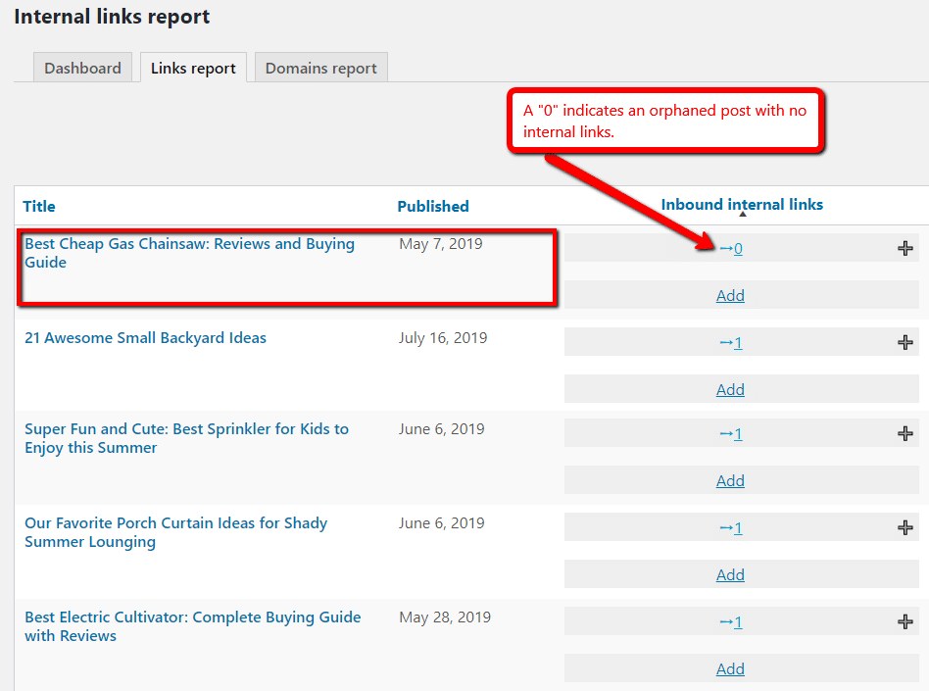Open the Best Electric Cultivator post link
This screenshot has width=929, height=691.
[192, 626]
